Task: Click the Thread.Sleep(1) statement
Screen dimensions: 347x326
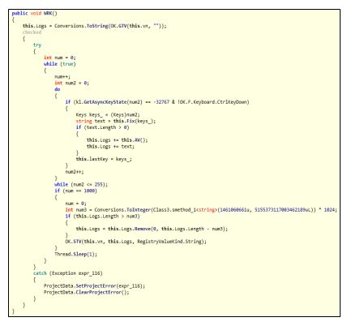Action: click(x=75, y=254)
